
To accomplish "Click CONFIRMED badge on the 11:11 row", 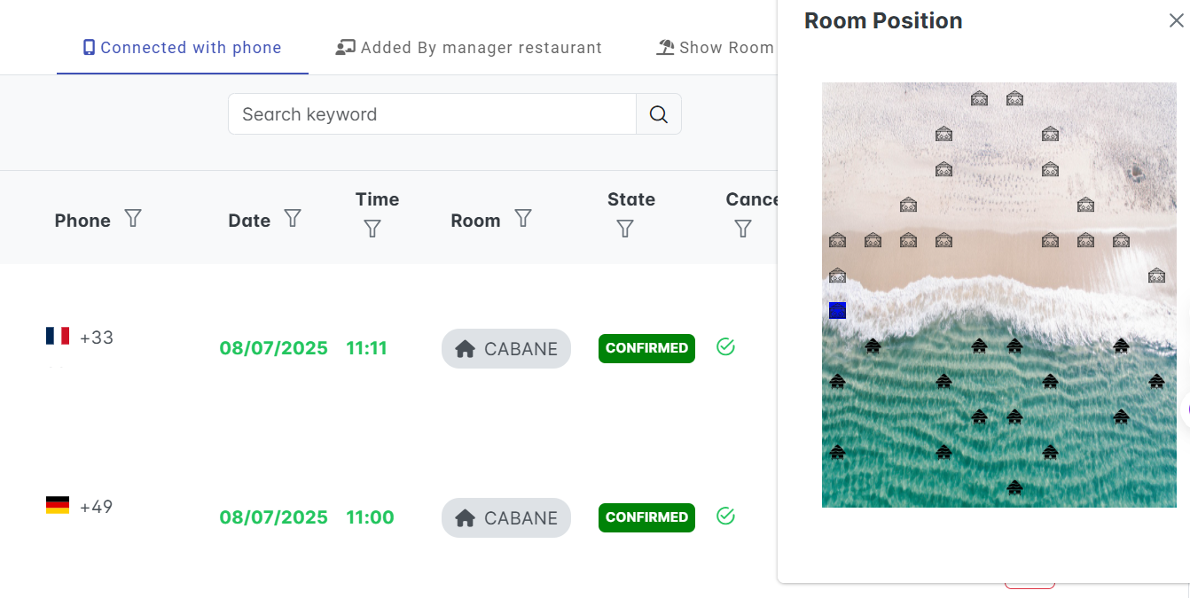I will [646, 348].
